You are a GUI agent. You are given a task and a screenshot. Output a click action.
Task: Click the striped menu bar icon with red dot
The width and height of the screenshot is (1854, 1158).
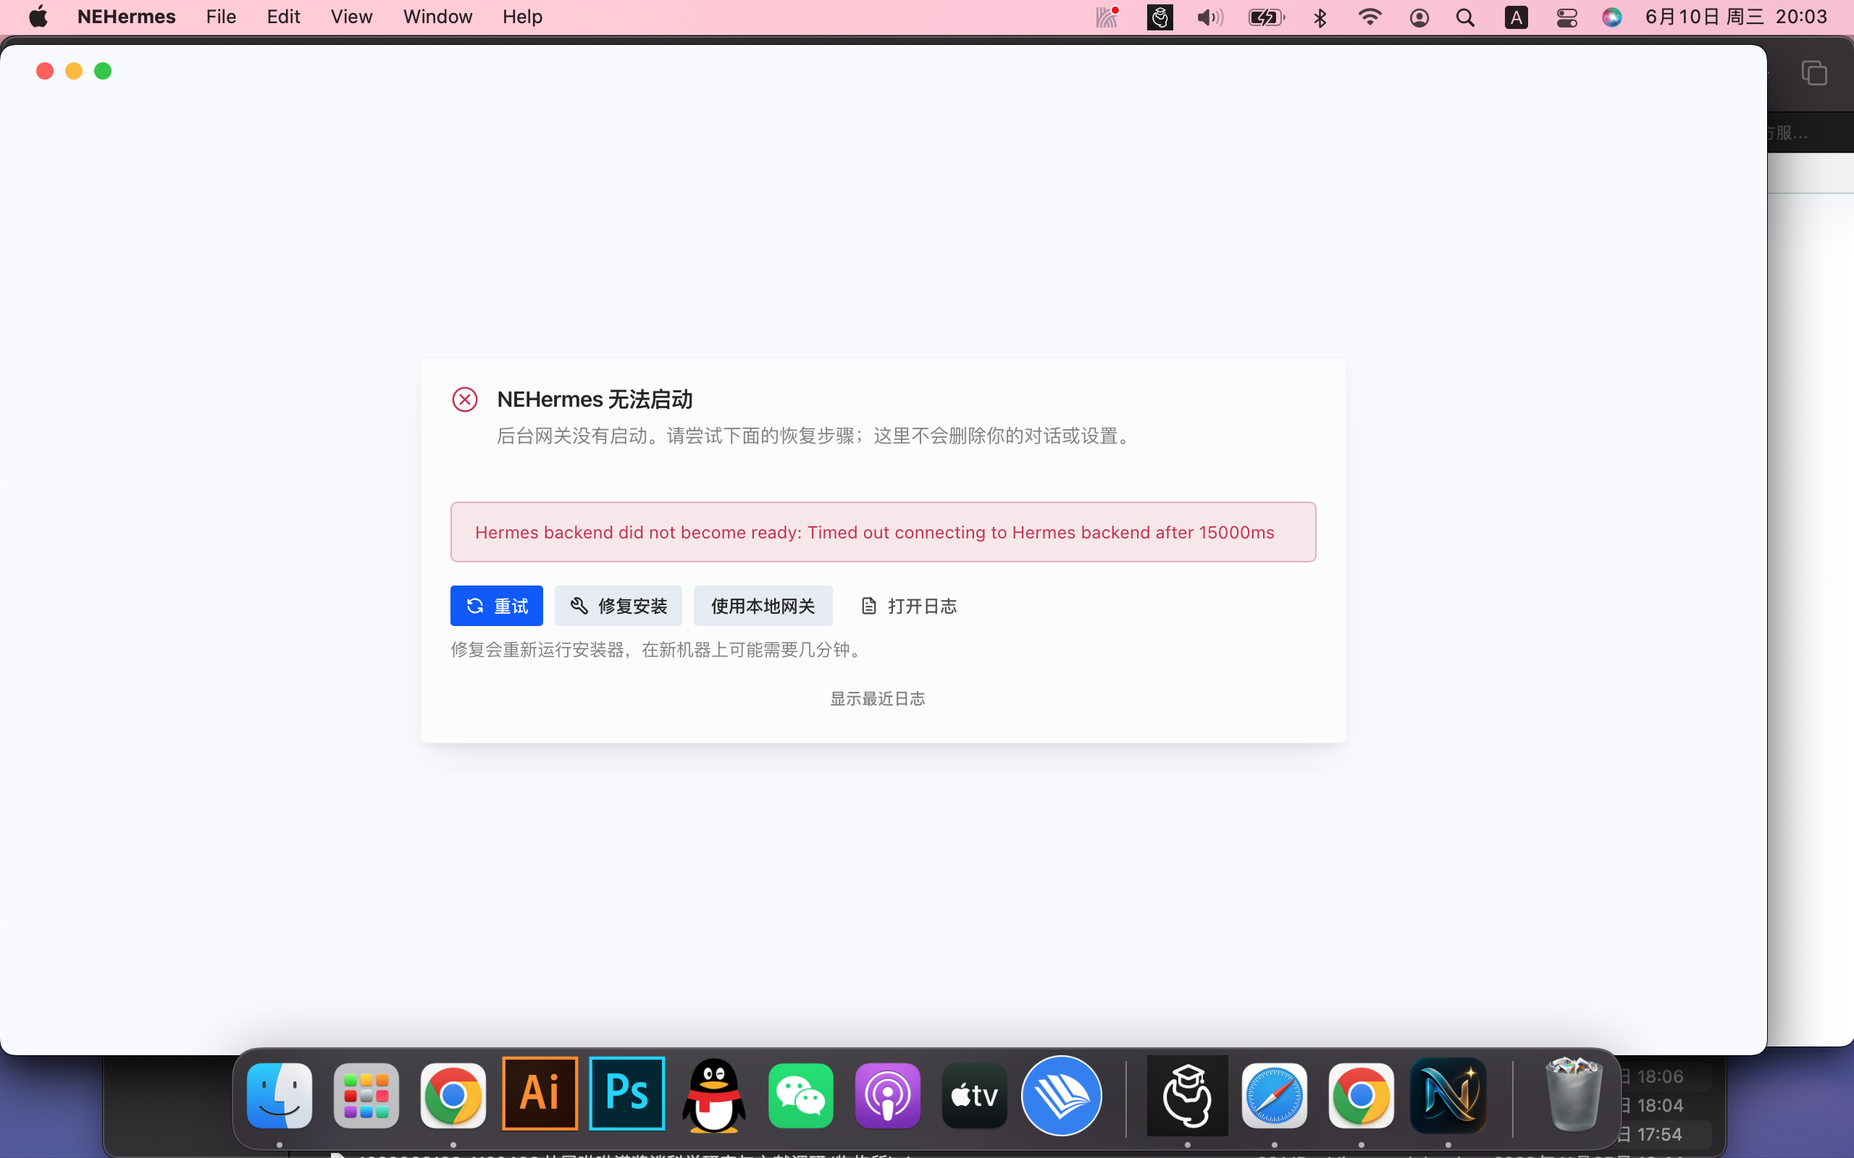point(1108,17)
